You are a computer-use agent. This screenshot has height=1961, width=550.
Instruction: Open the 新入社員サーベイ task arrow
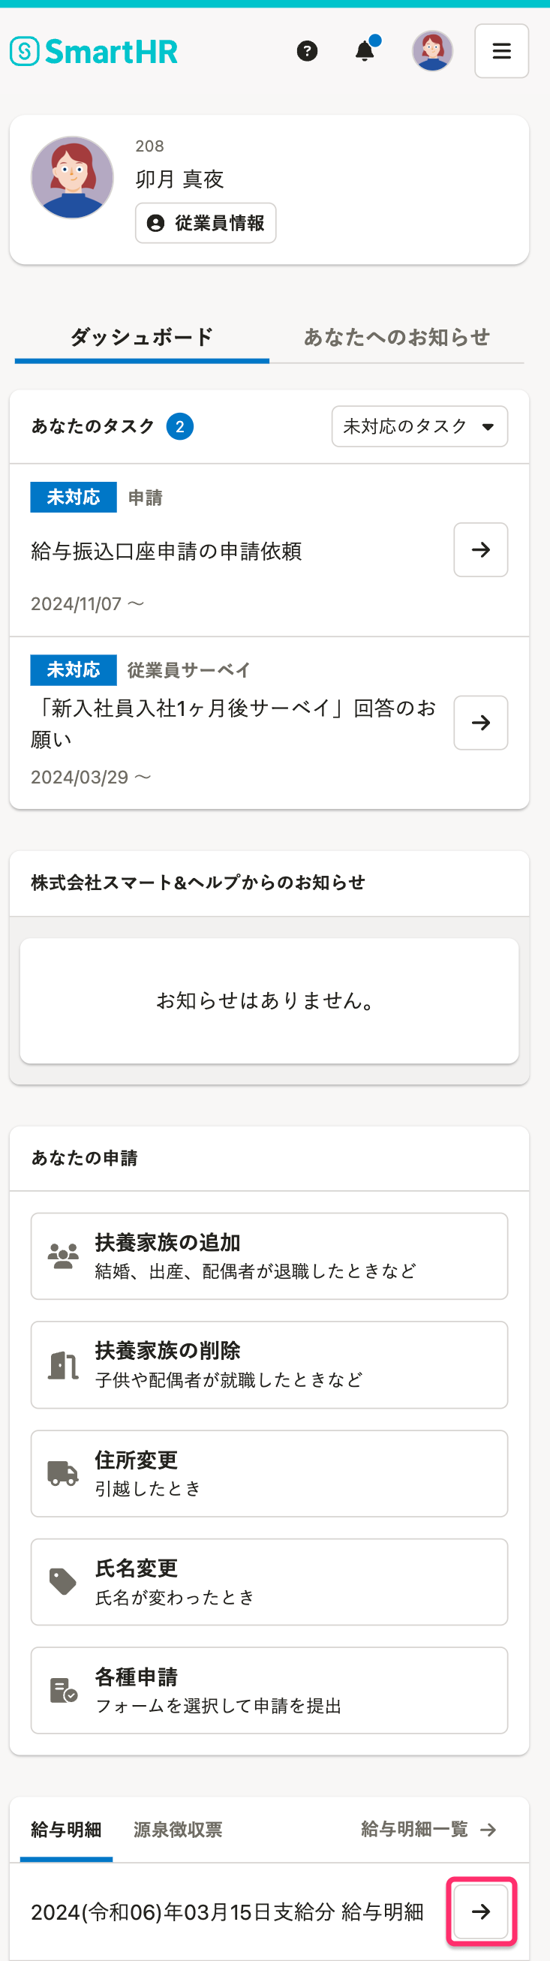(x=480, y=723)
